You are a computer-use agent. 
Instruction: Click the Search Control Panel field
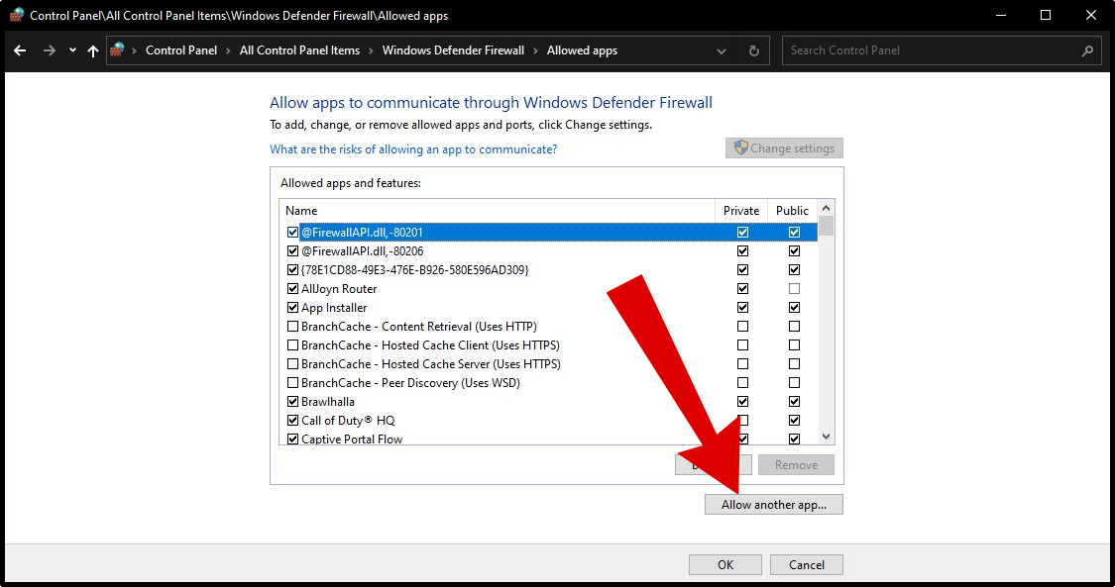point(932,50)
